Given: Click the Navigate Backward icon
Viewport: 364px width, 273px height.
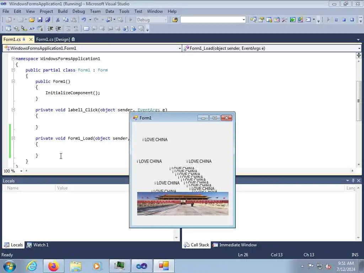Looking at the screenshot, I should [109, 20].
